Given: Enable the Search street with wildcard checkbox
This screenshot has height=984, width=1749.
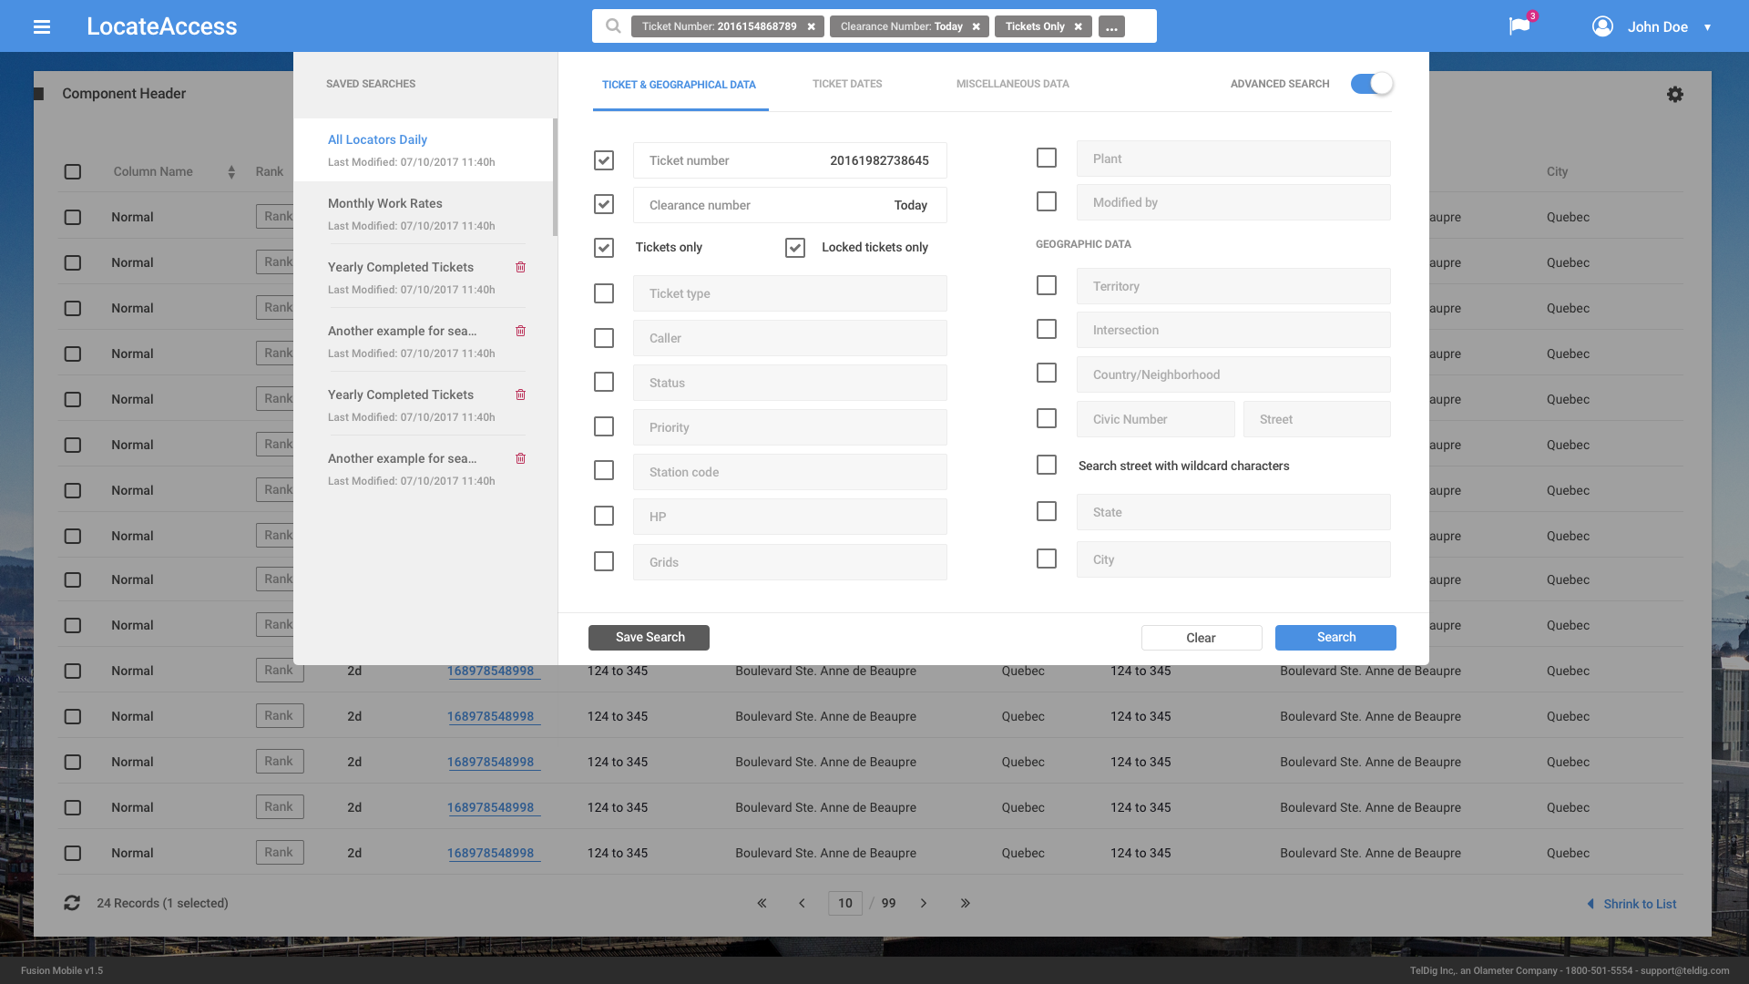Looking at the screenshot, I should click(1047, 466).
